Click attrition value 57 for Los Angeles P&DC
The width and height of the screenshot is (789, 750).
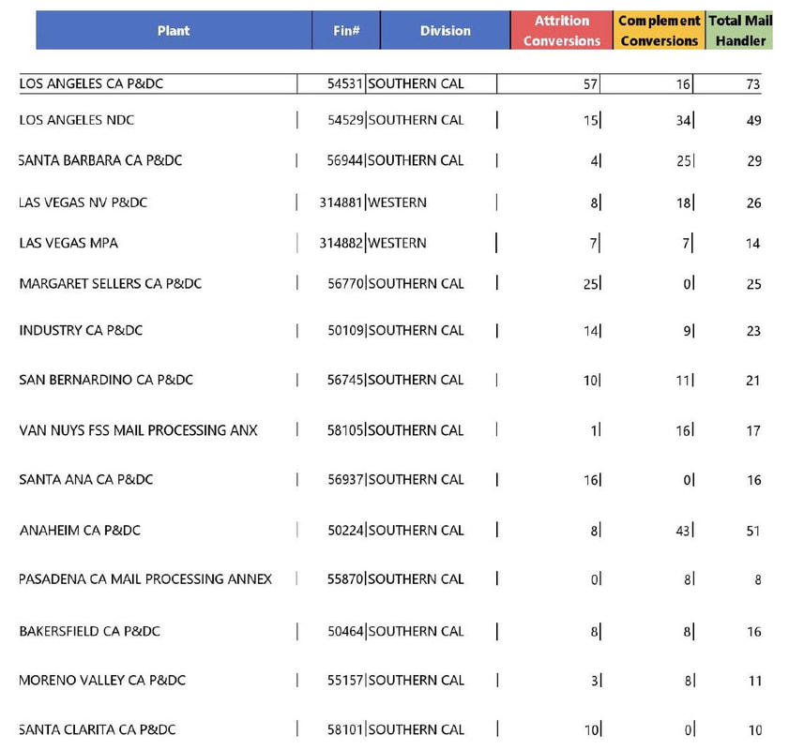pos(590,84)
